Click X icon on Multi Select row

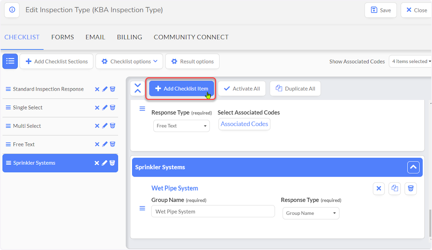pyautogui.click(x=97, y=126)
